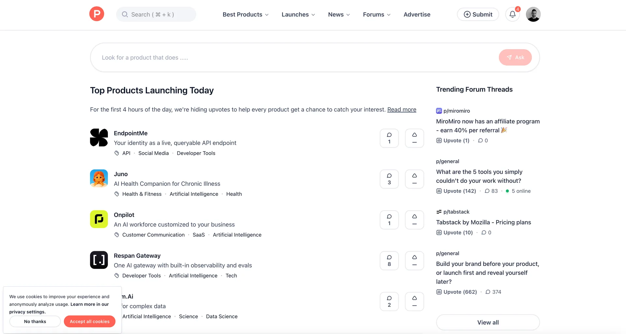
Task: Focus the top Search field
Action: (x=156, y=14)
